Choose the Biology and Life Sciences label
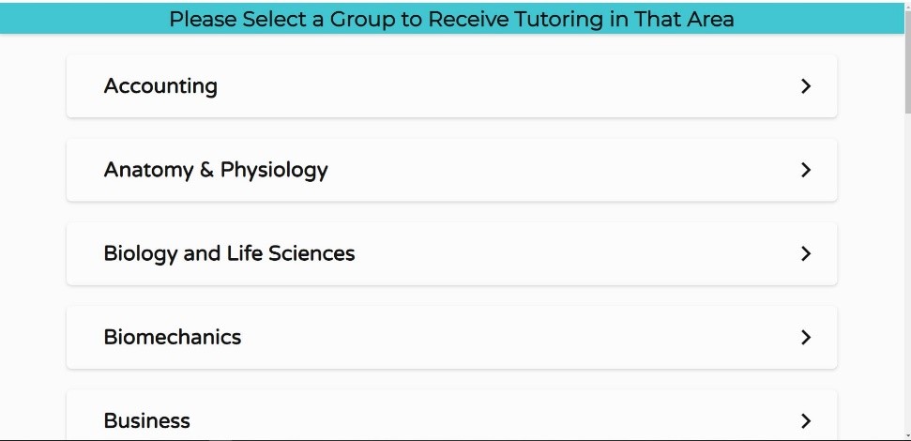This screenshot has height=441, width=911. coord(229,253)
